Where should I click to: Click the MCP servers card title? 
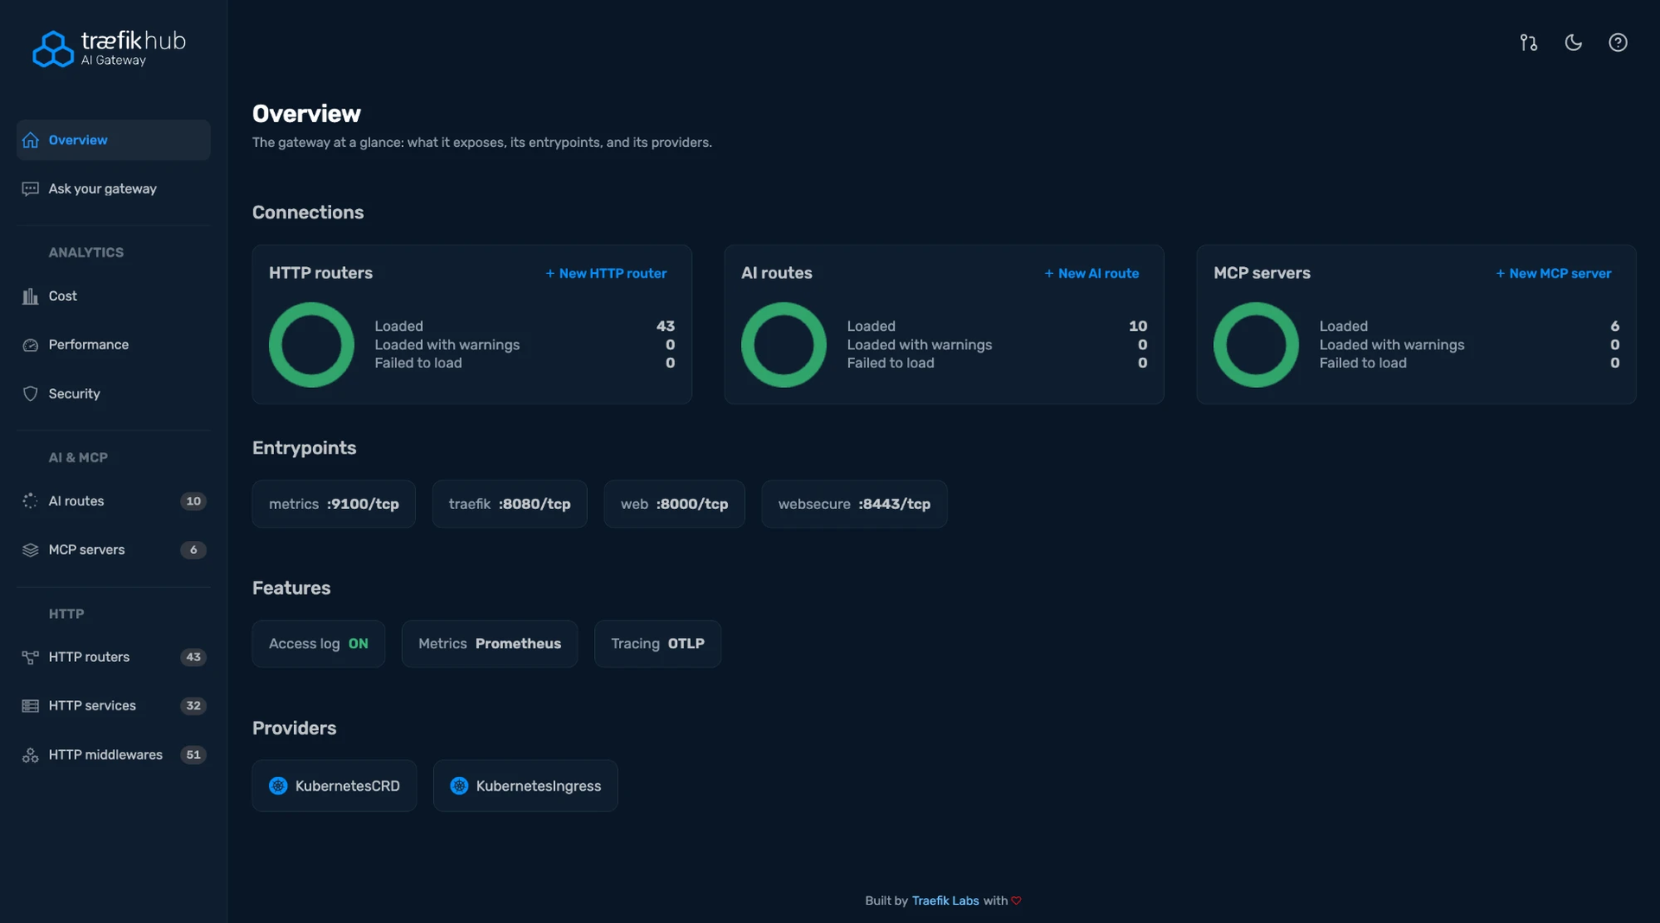click(1262, 273)
